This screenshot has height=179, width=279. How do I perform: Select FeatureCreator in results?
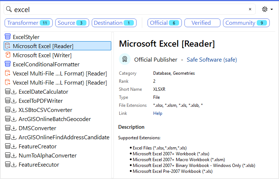click(58, 147)
